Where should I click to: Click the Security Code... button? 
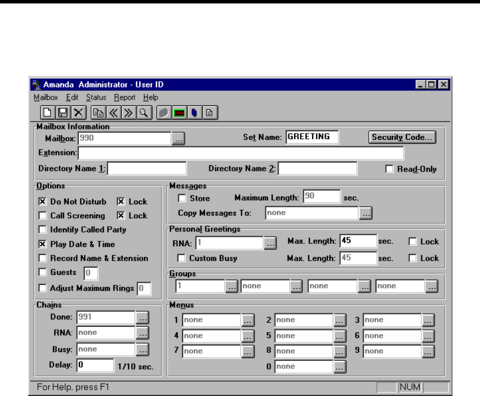(402, 138)
